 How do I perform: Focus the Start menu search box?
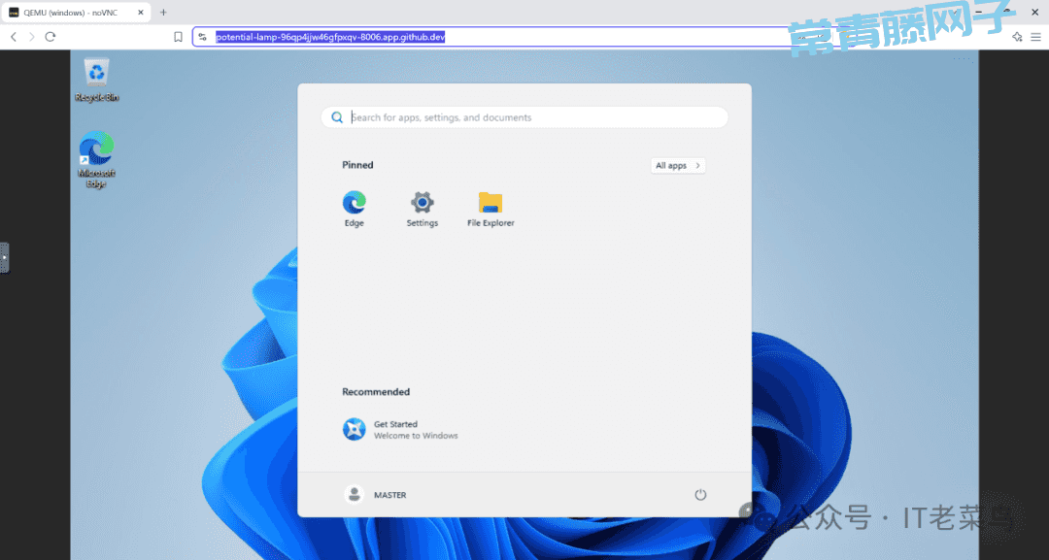click(x=524, y=117)
